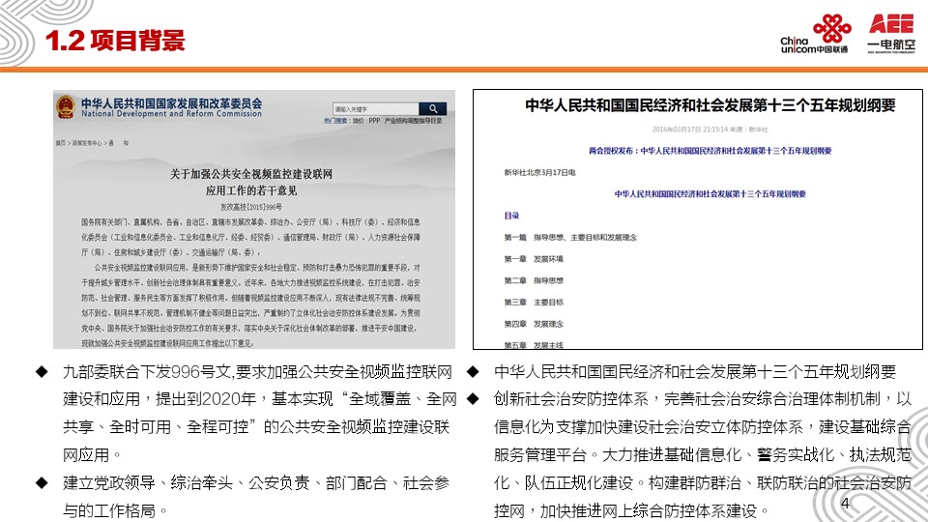
Task: Click the 政策发布中心 breadcrumb link
Action: point(87,143)
